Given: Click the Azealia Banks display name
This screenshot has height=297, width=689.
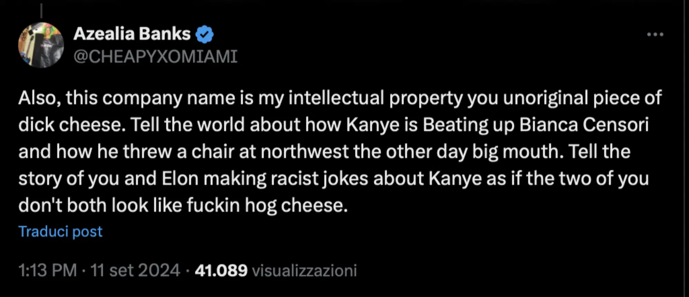Looking at the screenshot, I should [132, 33].
